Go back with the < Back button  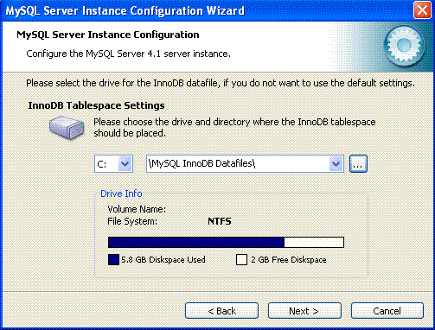[221, 311]
